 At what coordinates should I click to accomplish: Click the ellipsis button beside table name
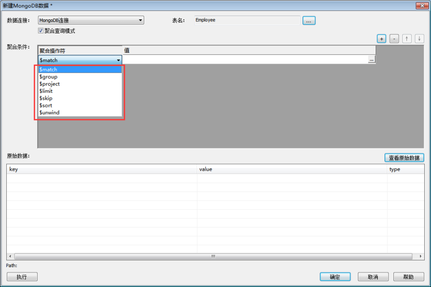[x=309, y=21]
